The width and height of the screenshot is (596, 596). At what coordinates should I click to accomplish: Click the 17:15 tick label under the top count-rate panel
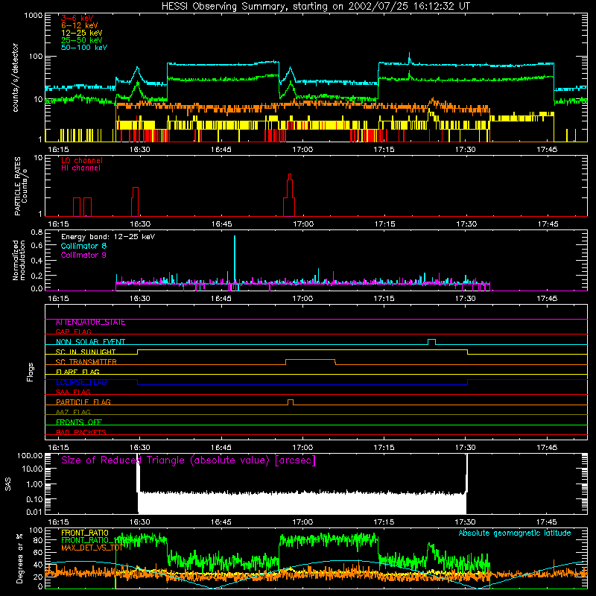tap(384, 150)
